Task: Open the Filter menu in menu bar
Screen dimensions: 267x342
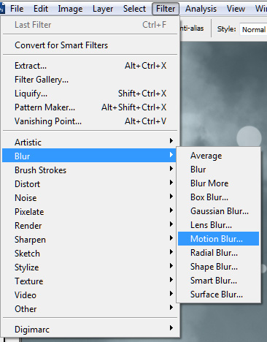Action: tap(166, 9)
